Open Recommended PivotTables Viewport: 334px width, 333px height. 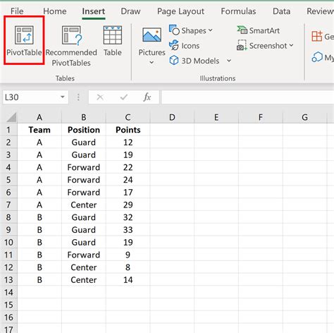tap(71, 46)
